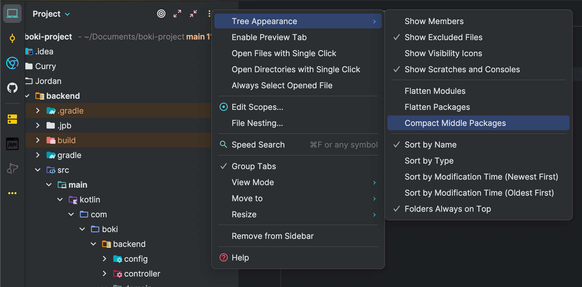Select Compact Middle Packages menu item
This screenshot has width=582, height=287.
(455, 123)
